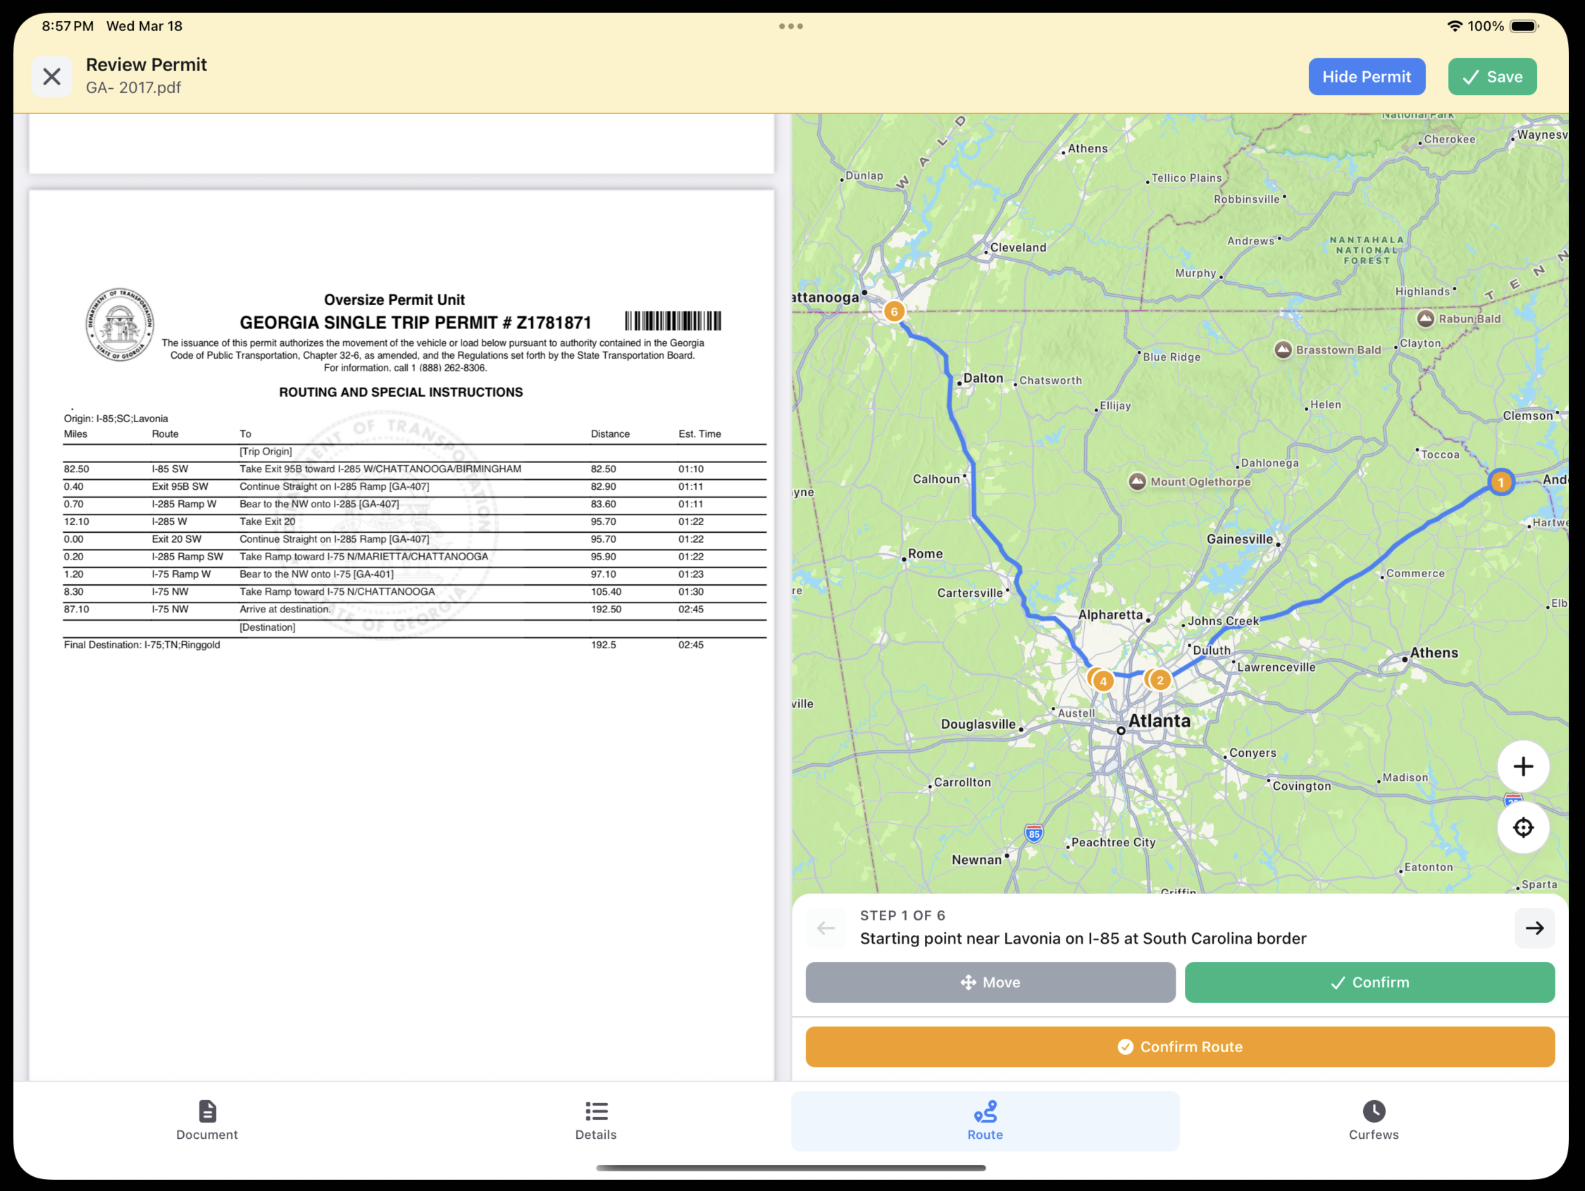Click the Rome city label
1585x1191 pixels.
click(925, 553)
